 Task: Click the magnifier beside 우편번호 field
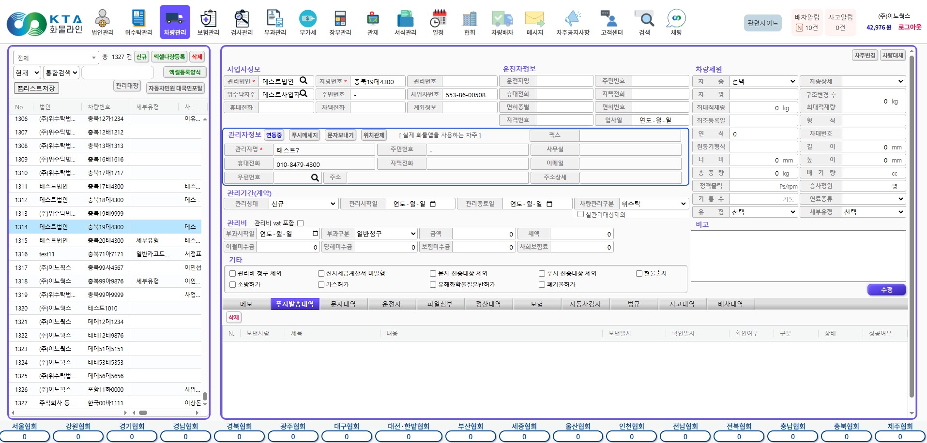(315, 177)
